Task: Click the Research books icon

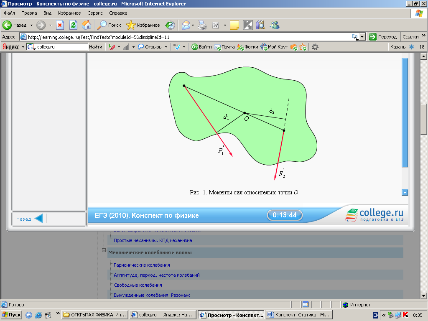Action: [x=261, y=25]
